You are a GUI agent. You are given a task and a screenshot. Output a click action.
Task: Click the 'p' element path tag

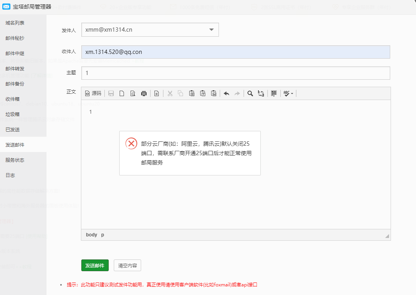coord(103,235)
